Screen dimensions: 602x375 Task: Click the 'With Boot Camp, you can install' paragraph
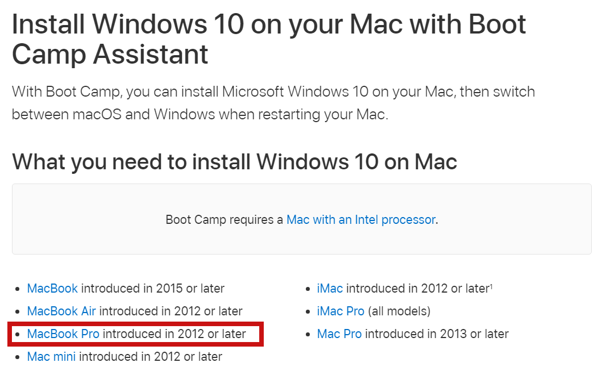273,103
